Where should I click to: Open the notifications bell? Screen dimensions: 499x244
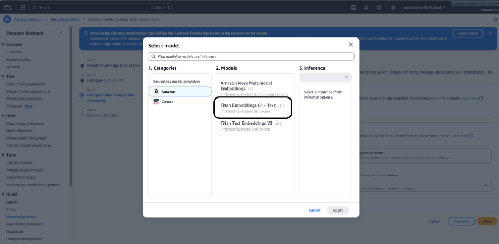tap(366, 7)
